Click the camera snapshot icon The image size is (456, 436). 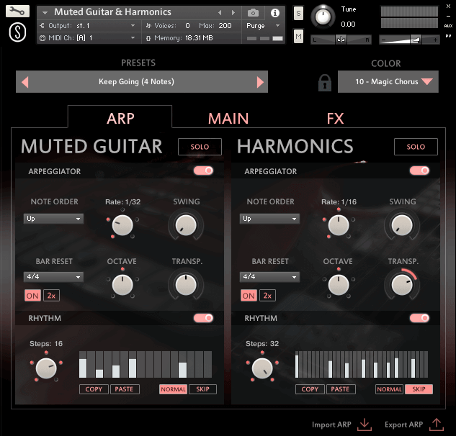click(x=253, y=13)
